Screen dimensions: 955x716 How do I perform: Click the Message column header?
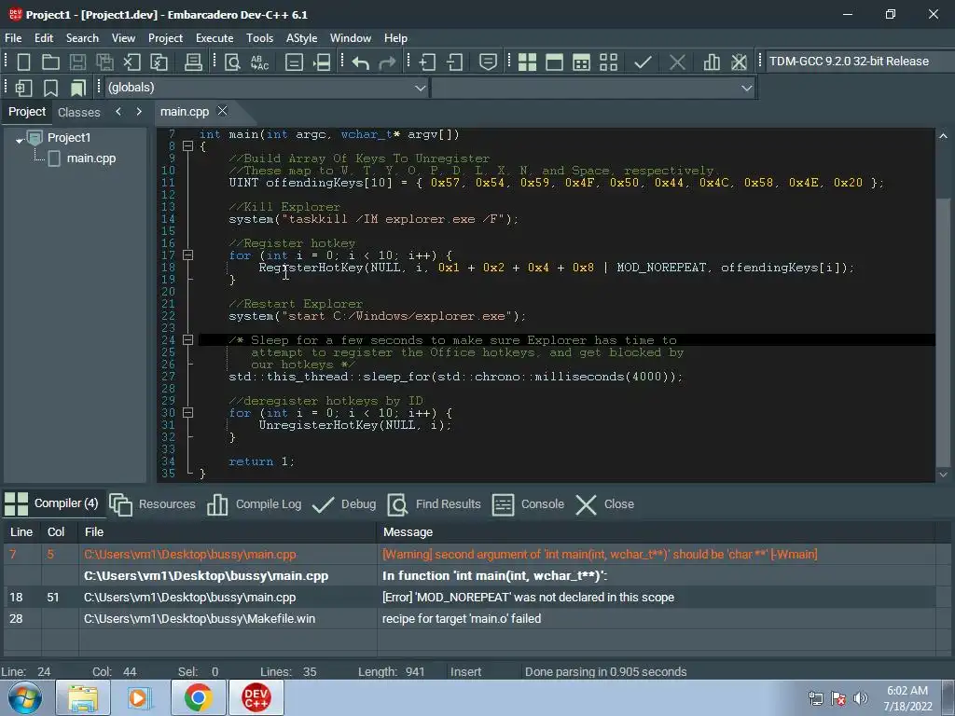click(x=656, y=532)
